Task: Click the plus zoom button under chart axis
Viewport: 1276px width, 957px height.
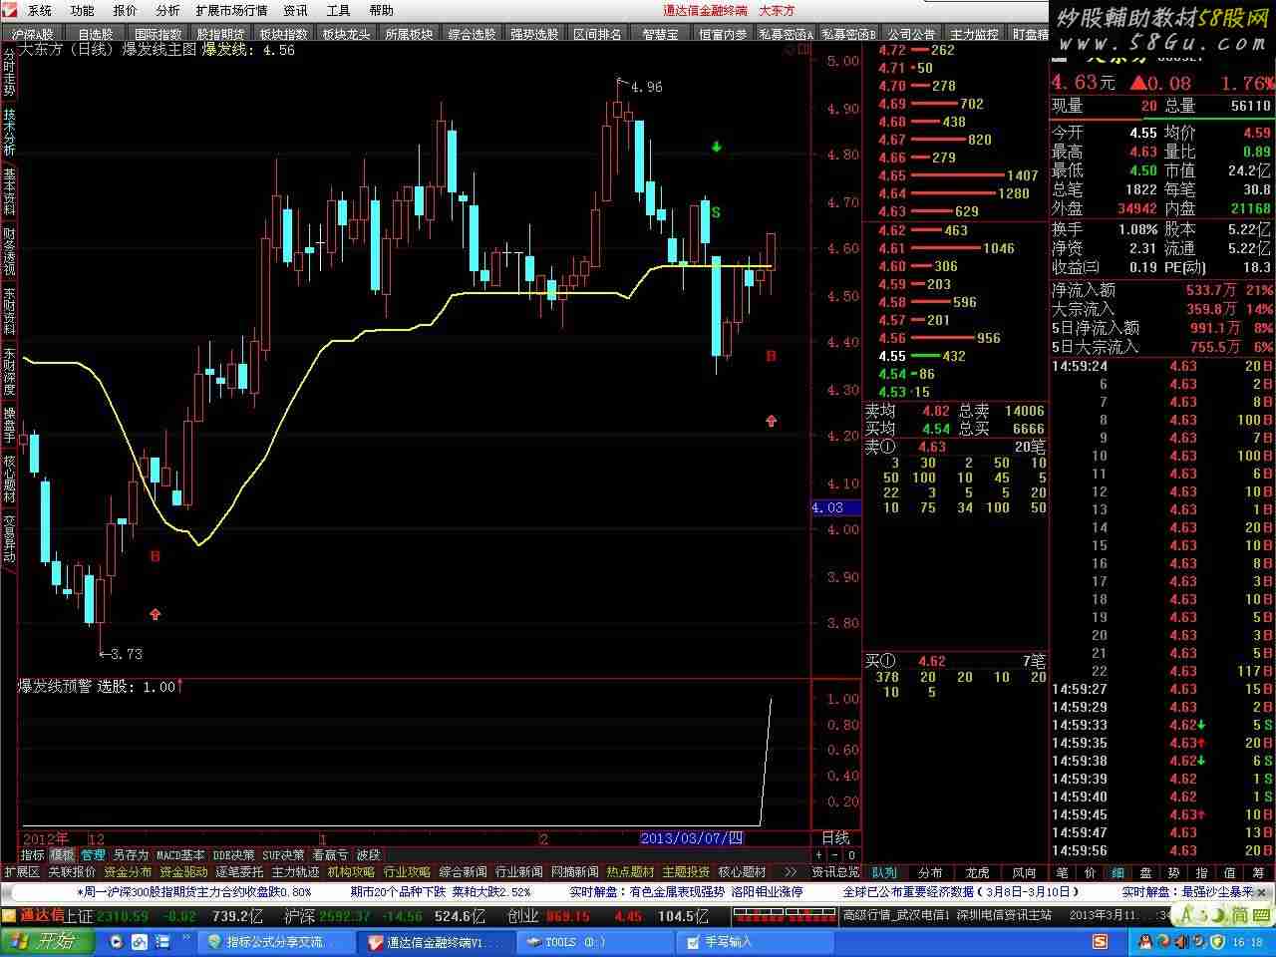Action: (819, 855)
